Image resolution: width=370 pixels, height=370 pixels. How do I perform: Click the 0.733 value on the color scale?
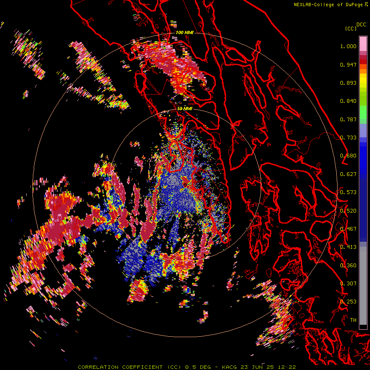348,138
